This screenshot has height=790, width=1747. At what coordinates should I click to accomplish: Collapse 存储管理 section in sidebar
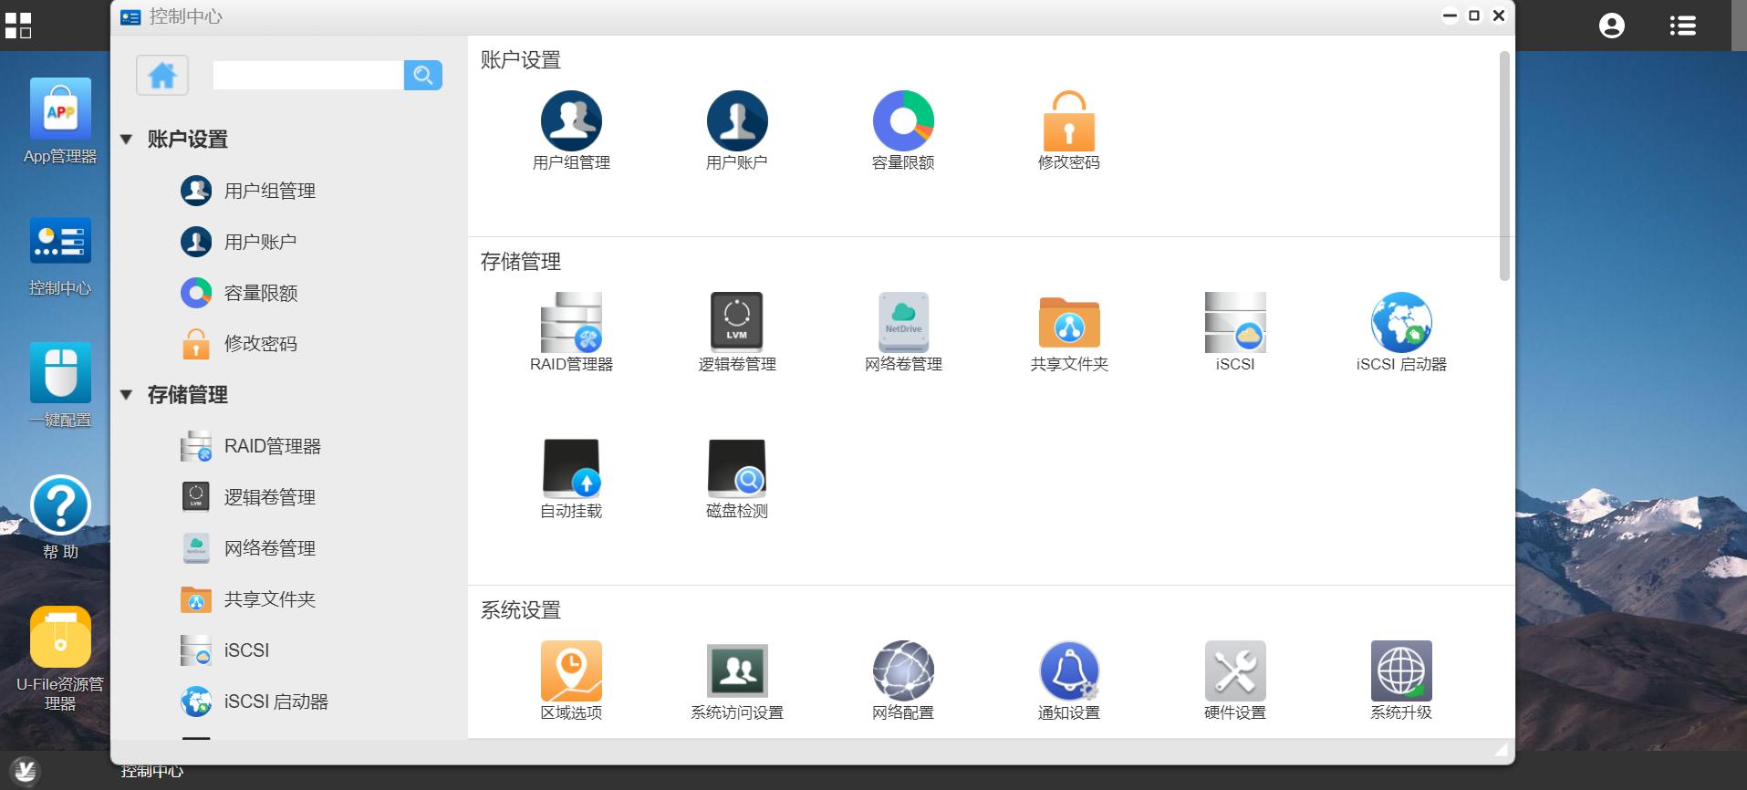click(127, 394)
